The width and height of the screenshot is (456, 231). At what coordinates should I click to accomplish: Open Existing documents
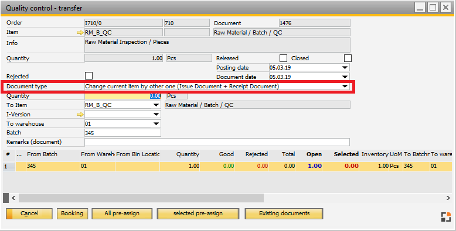[x=284, y=213]
